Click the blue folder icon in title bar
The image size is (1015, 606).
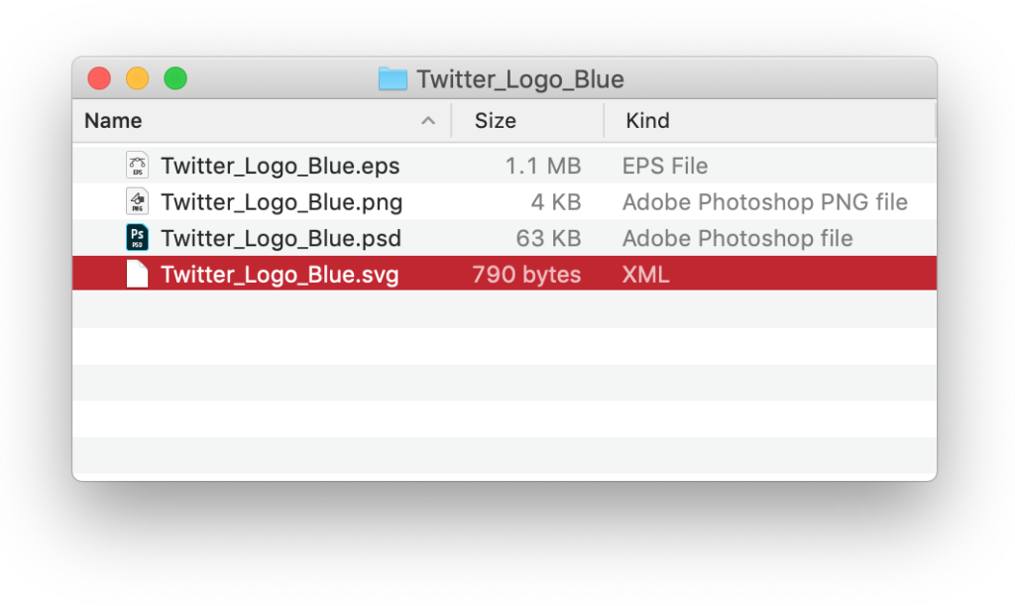(x=393, y=79)
